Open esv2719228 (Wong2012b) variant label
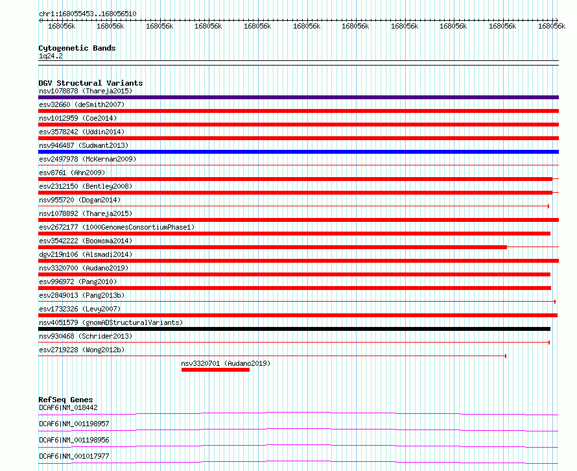Image resolution: width=577 pixels, height=471 pixels. click(82, 350)
